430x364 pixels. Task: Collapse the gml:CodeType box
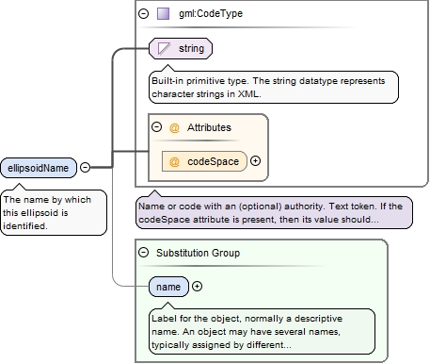tap(144, 13)
